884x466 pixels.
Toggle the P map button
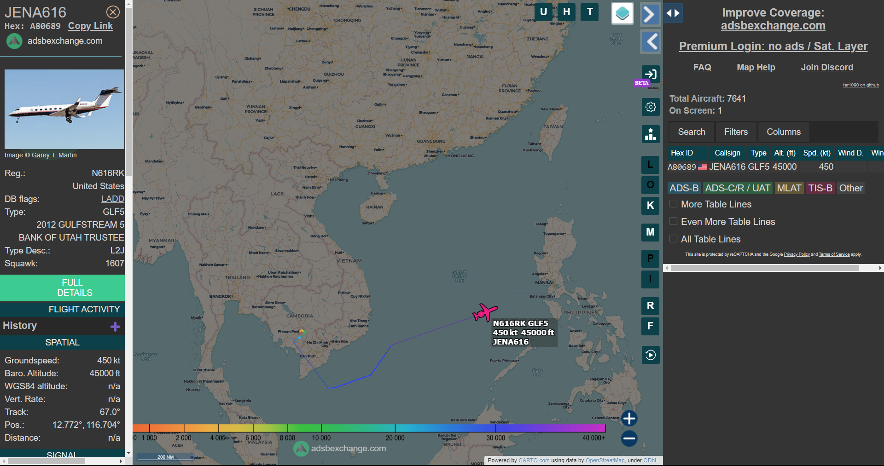650,259
